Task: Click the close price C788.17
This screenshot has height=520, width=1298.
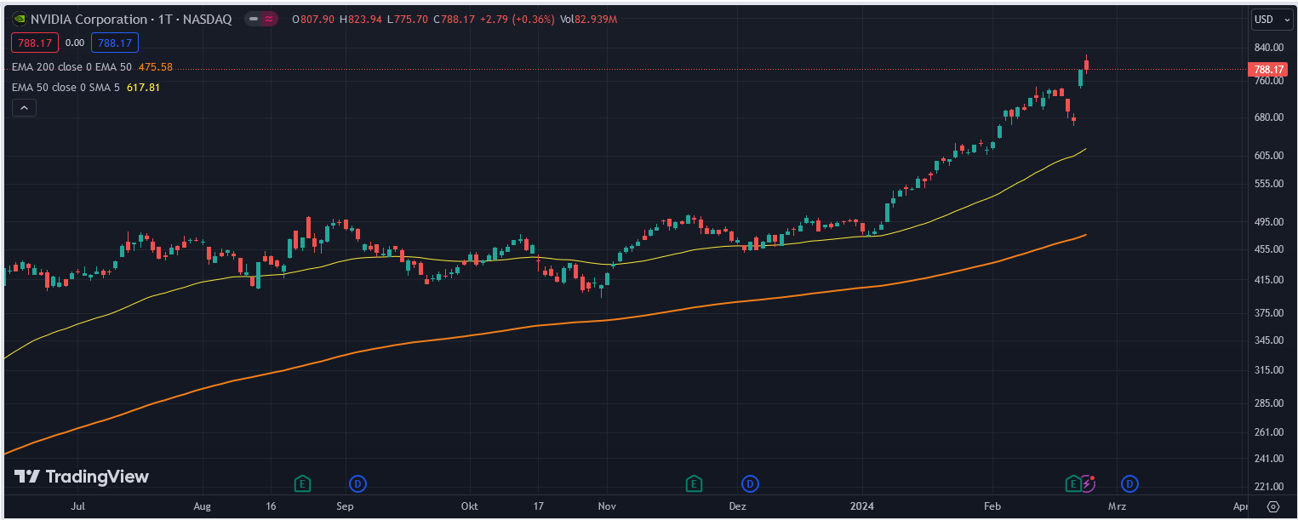Action: point(453,20)
